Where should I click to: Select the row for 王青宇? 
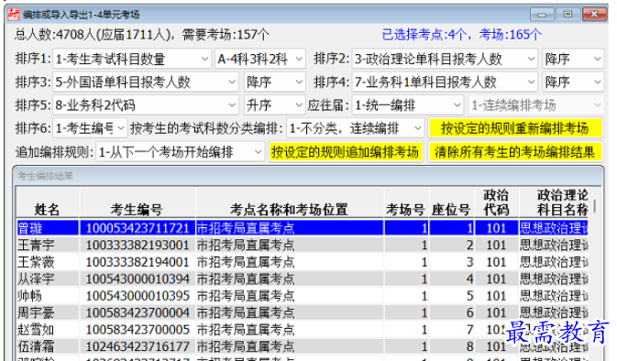303,245
